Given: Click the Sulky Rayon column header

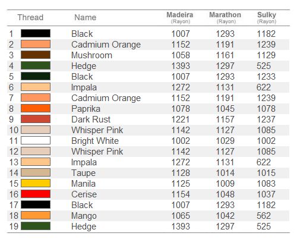Looking at the screenshot, I should point(267,17).
